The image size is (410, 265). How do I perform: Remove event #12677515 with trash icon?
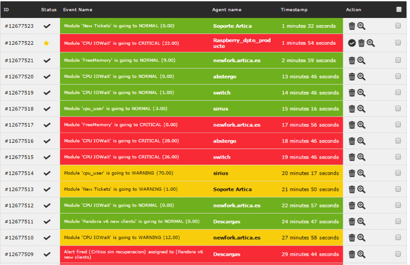click(351, 157)
